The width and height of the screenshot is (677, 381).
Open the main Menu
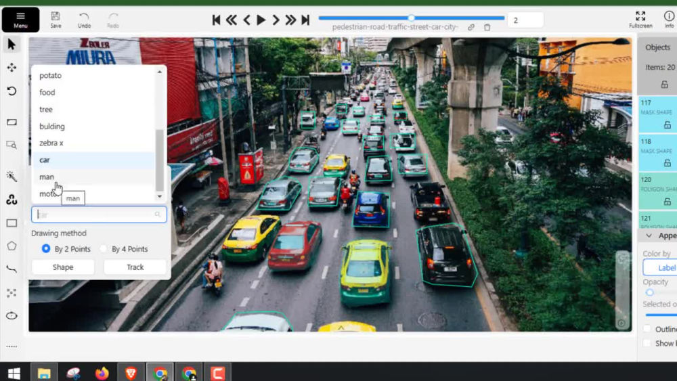tap(20, 20)
